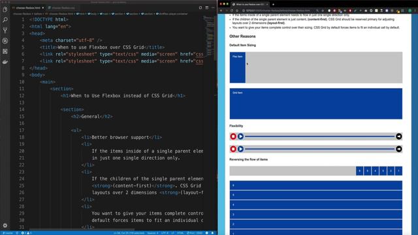
Task: Click the first Flexibility progress track
Action: pos(319,136)
